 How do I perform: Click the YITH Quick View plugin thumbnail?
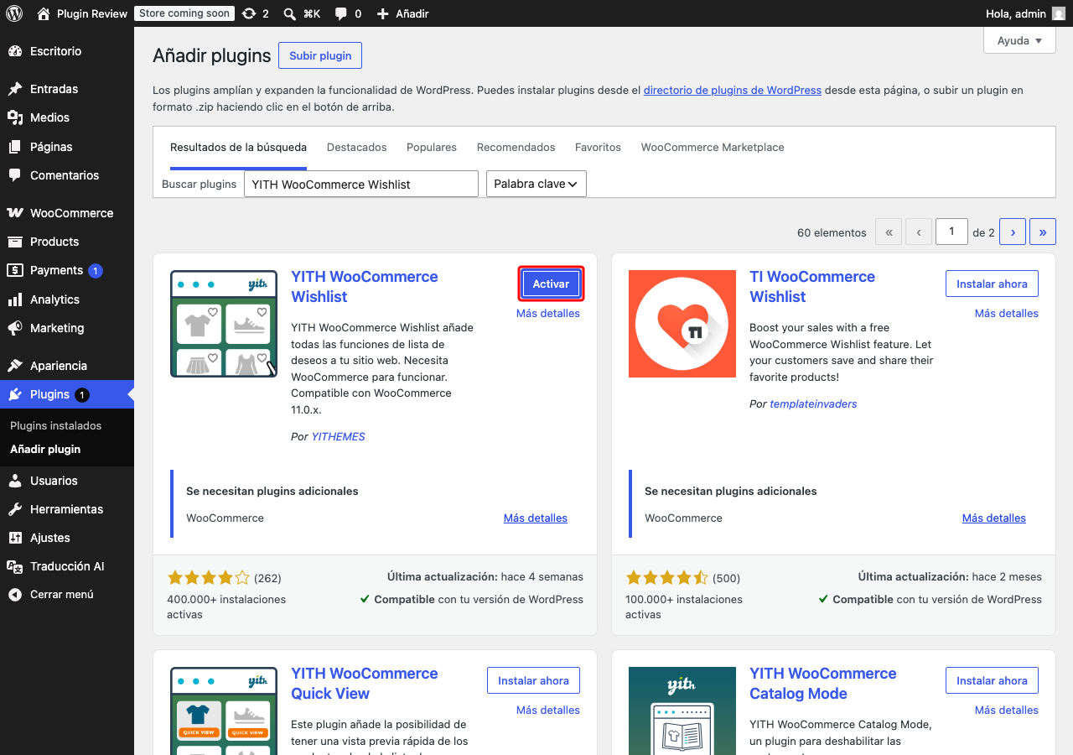224,711
